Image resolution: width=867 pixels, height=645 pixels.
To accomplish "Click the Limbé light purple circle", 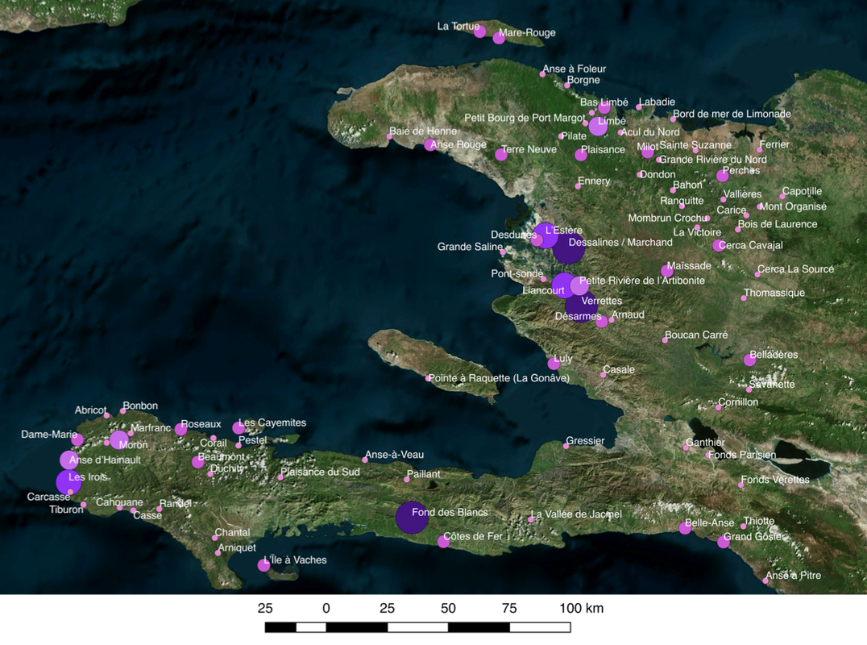I will point(598,126).
